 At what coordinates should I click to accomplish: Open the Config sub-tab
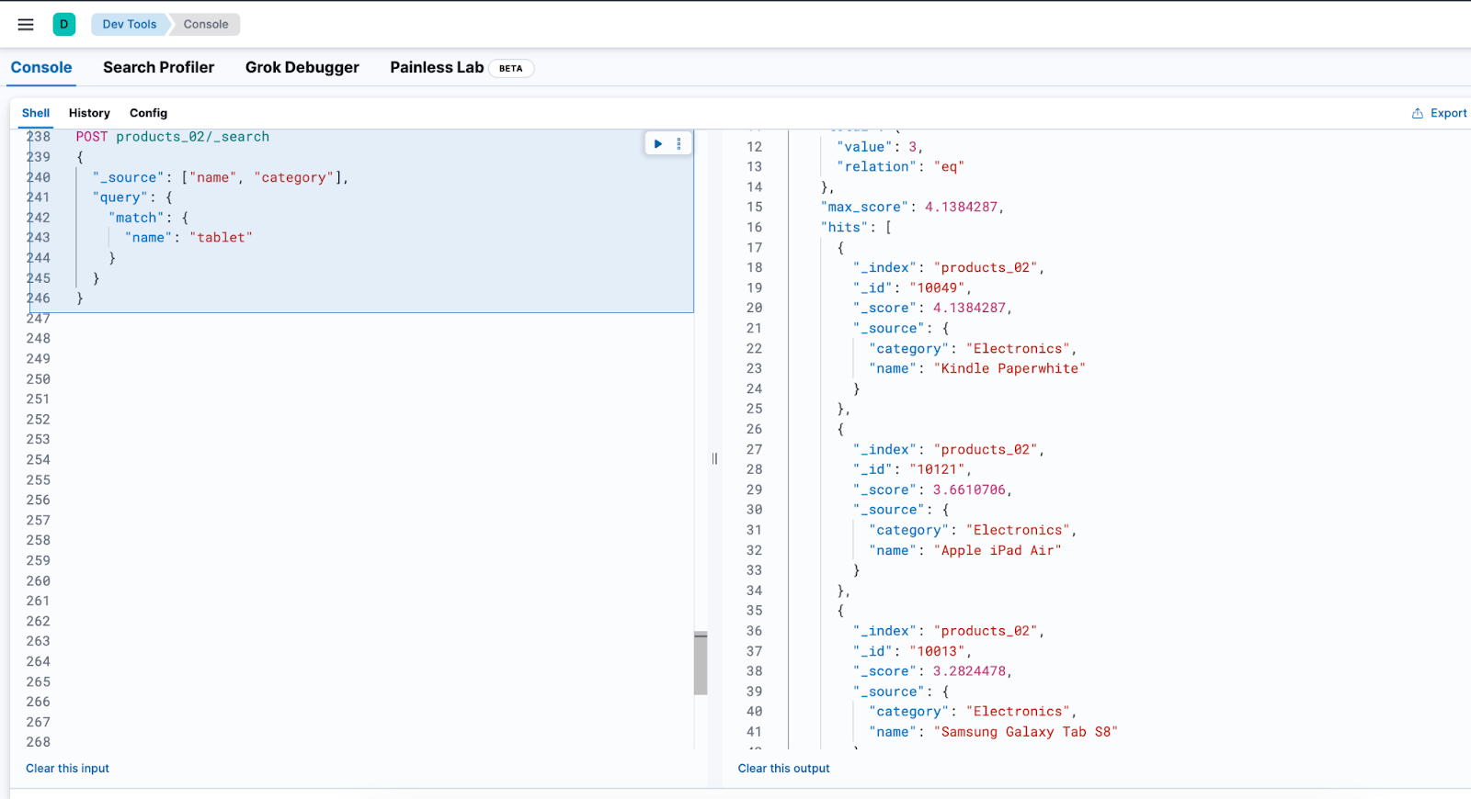tap(148, 113)
